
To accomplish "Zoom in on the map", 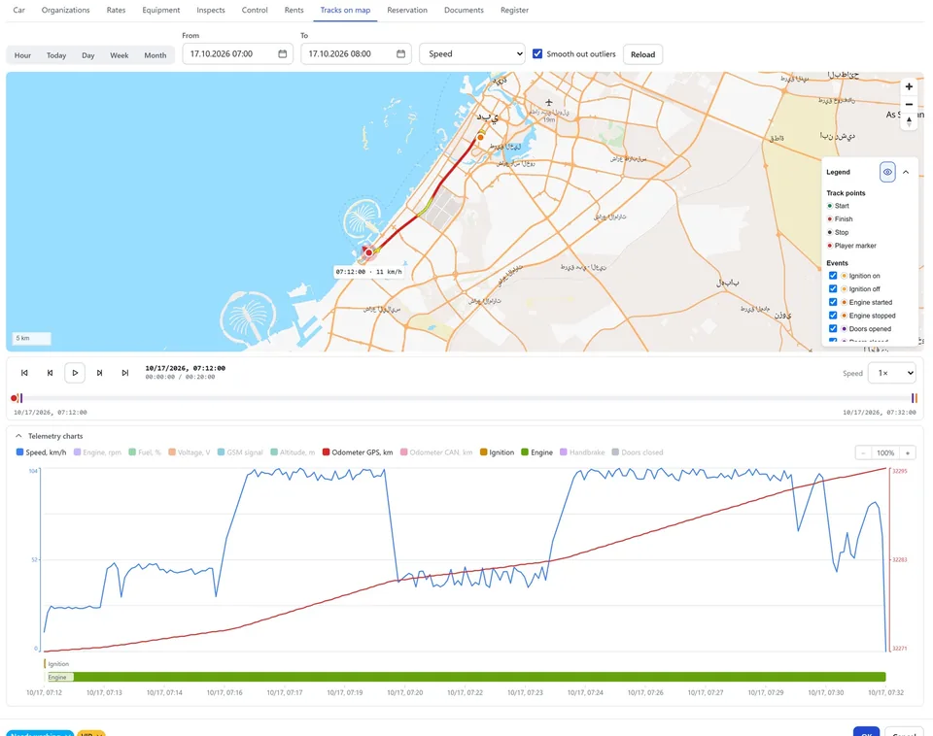I will 909,86.
